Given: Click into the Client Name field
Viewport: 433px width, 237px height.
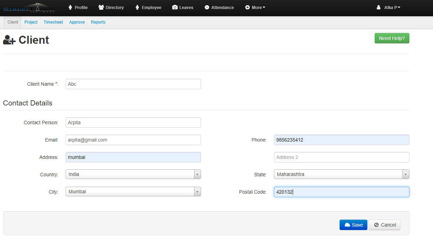Looking at the screenshot, I should click(133, 84).
